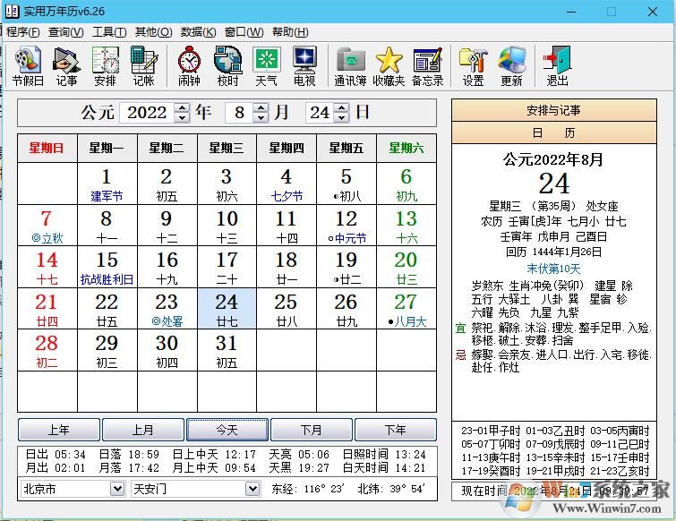Select August 27 八月大
The image size is (676, 521).
coord(406,309)
